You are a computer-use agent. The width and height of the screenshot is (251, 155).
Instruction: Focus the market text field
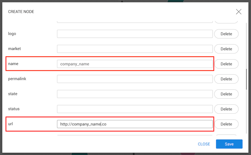pyautogui.click(x=135, y=49)
